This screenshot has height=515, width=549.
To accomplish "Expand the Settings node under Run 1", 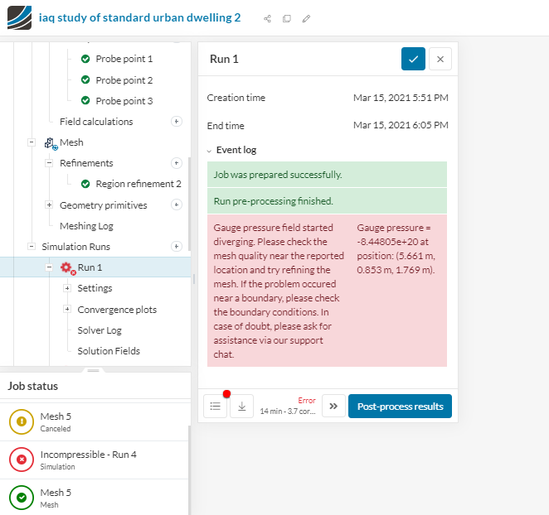I will click(x=67, y=288).
